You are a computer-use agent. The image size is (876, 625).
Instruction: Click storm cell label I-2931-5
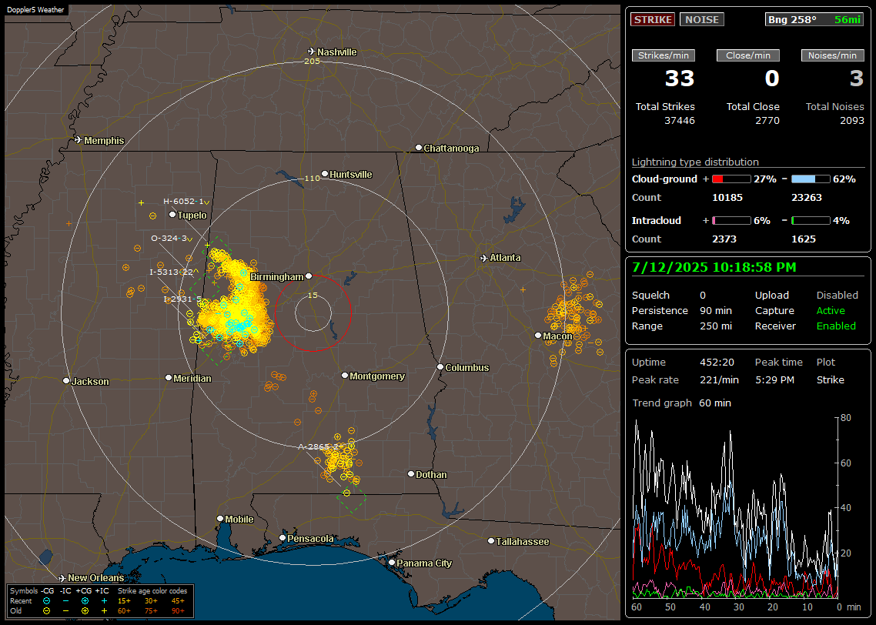click(182, 299)
